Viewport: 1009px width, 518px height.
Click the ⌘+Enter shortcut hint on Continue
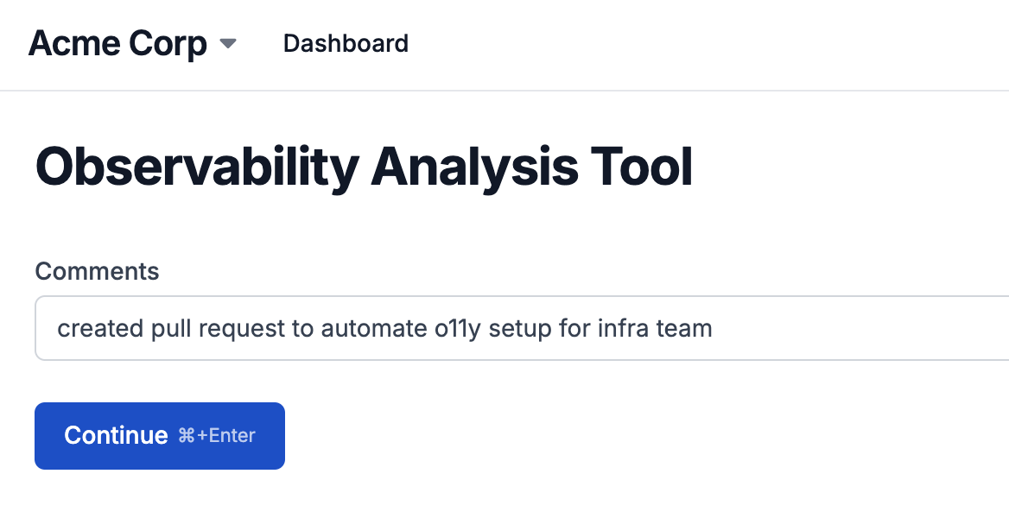(216, 435)
